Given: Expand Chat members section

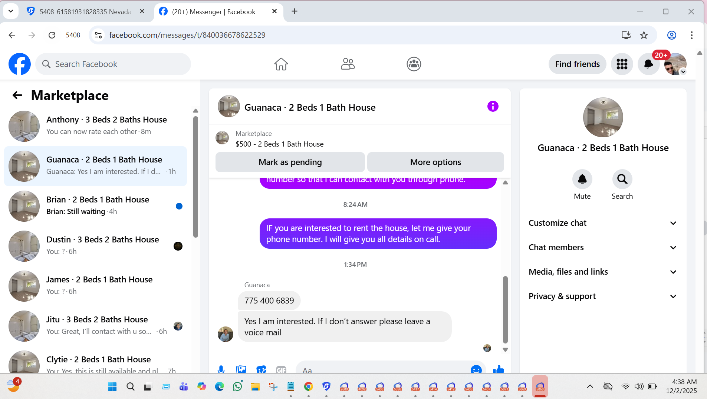Looking at the screenshot, I should (x=603, y=247).
